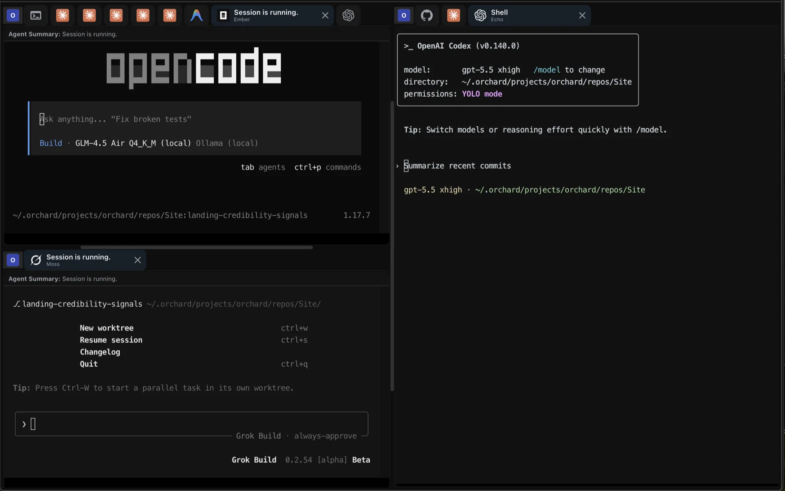785x491 pixels.
Task: Click 'ctrl+p commands' hint in opencode
Action: [x=327, y=167]
